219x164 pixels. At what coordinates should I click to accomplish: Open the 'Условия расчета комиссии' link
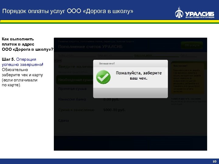click(186, 99)
